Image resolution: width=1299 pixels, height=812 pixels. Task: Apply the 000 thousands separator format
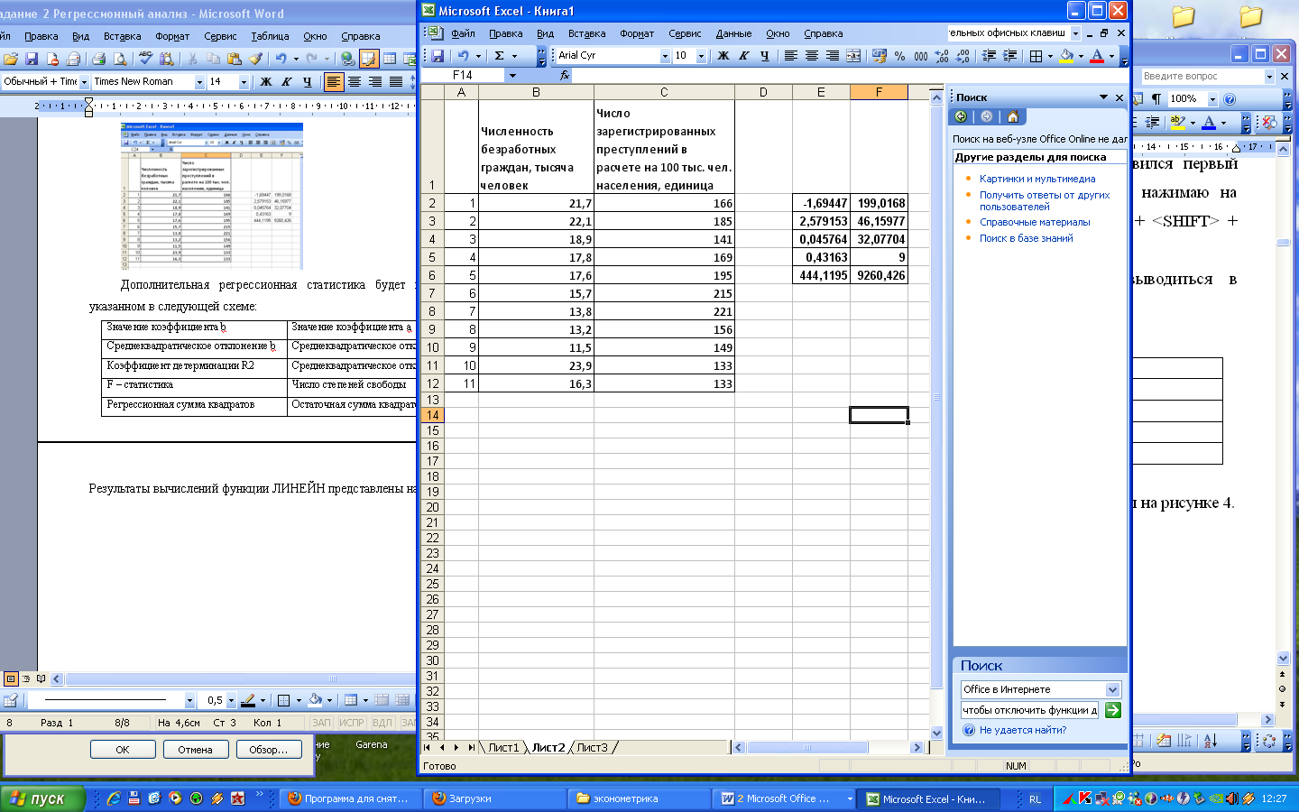point(921,56)
